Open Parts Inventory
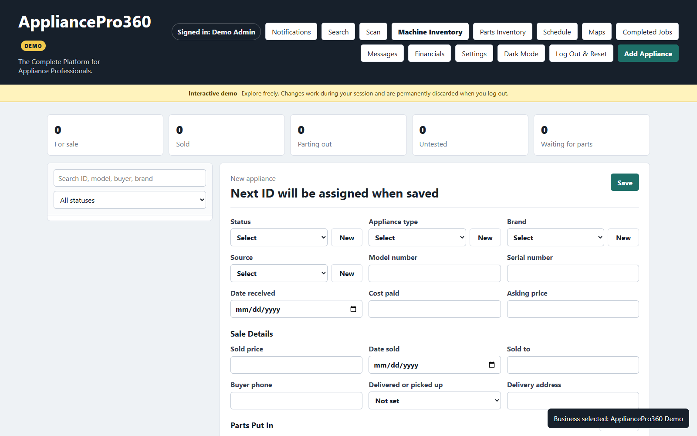697x436 pixels. coord(503,31)
